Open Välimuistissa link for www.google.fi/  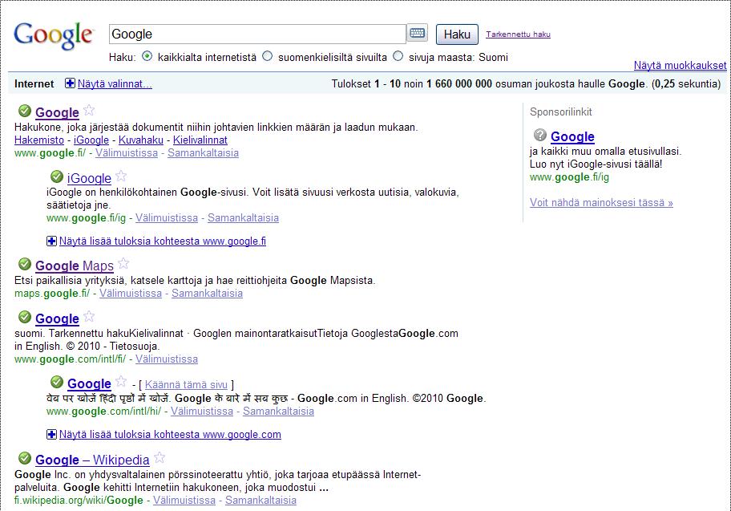click(127, 153)
